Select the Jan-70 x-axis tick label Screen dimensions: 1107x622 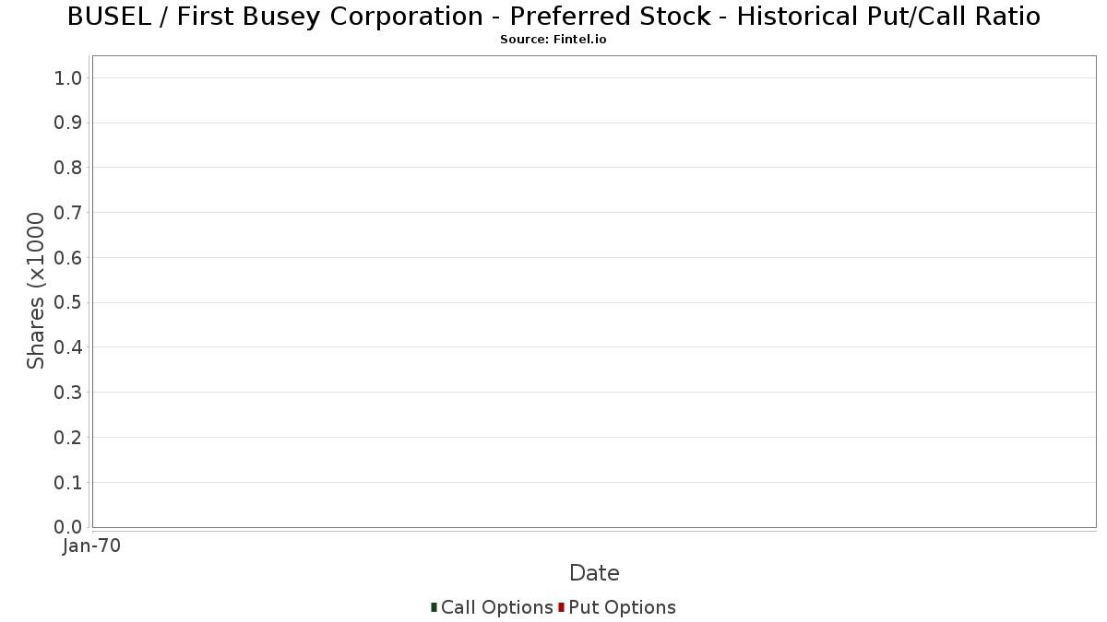coord(91,546)
